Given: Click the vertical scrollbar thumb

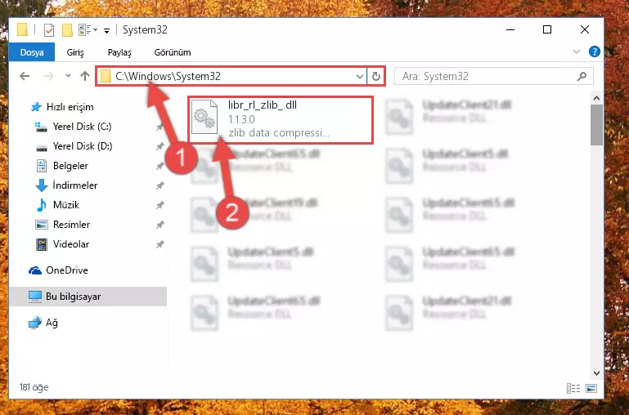Looking at the screenshot, I should (596, 125).
